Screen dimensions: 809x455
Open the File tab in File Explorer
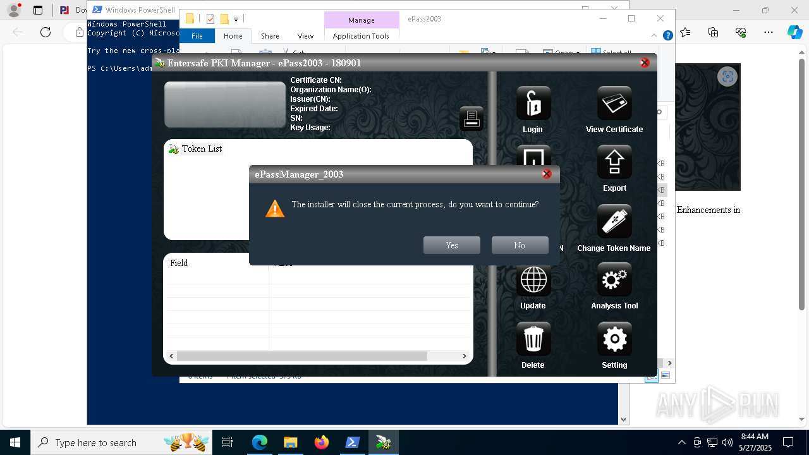[197, 36]
